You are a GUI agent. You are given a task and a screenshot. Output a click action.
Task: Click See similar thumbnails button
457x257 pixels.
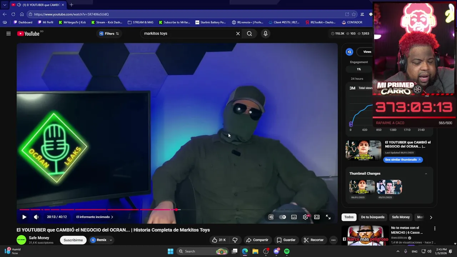pos(403,160)
